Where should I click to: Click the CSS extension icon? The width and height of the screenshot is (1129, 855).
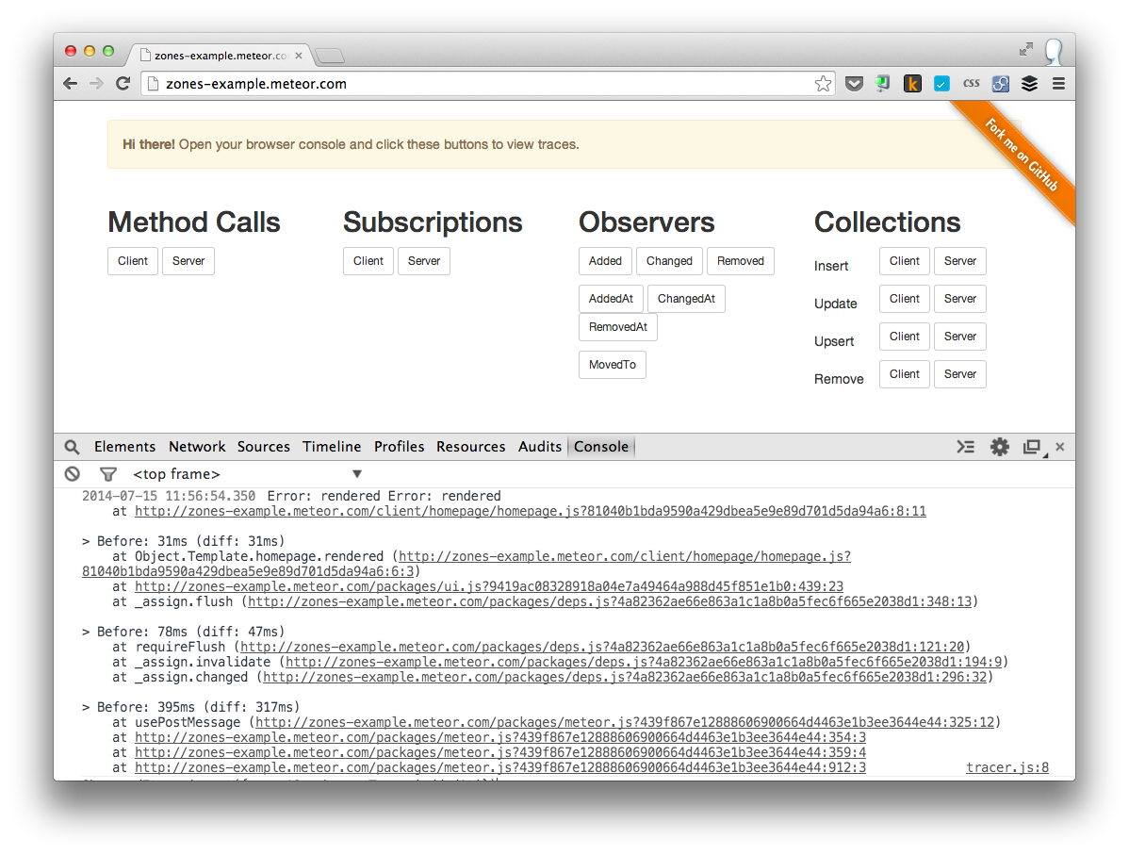point(971,83)
